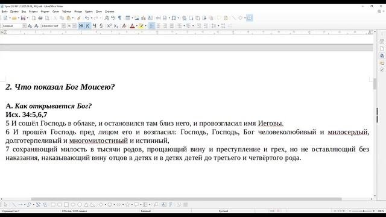Image resolution: width=386 pixels, height=217 pixels.
Task: Insert a line shape from standard toolbar
Action: [233, 18]
